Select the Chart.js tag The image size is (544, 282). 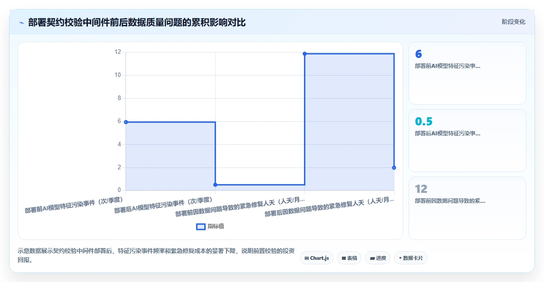(317, 258)
